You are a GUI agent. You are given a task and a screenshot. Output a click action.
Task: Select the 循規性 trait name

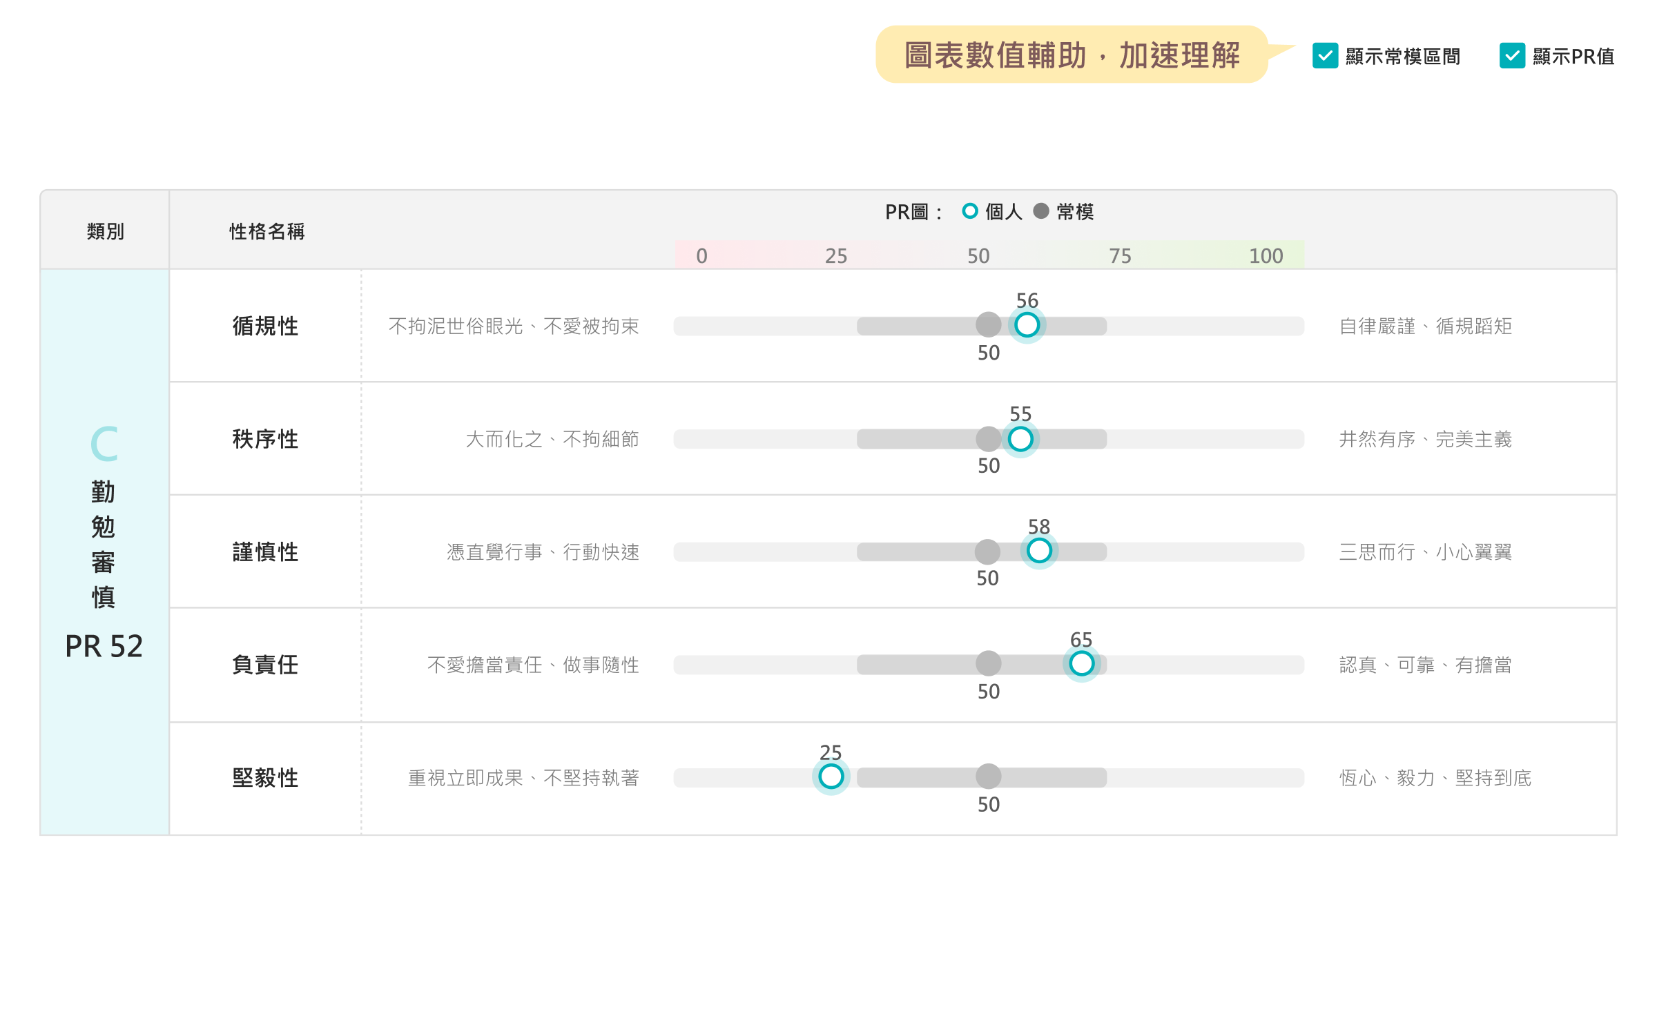(x=265, y=326)
